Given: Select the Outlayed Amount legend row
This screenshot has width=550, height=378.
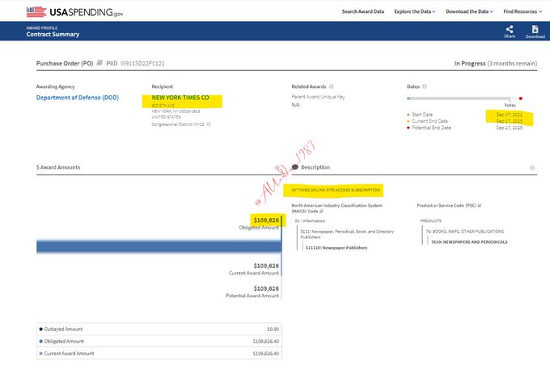Looking at the screenshot, I should [x=154, y=329].
